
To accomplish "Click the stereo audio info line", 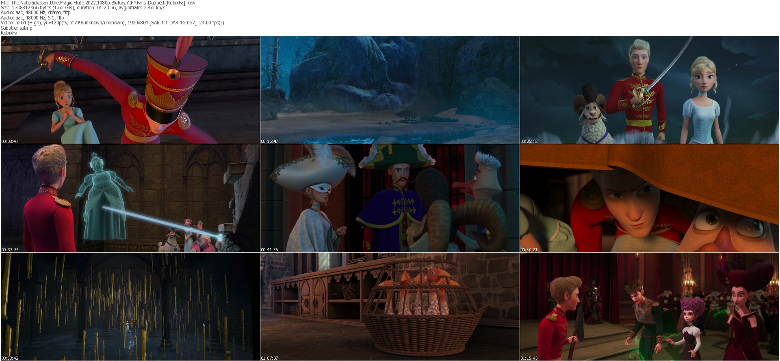I will tap(36, 13).
